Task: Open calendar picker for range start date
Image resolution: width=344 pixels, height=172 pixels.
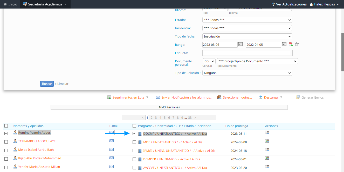Action: tap(240, 44)
